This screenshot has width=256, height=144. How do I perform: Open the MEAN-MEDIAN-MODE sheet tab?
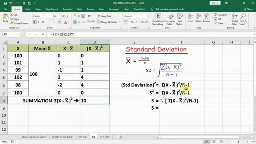pos(34,137)
